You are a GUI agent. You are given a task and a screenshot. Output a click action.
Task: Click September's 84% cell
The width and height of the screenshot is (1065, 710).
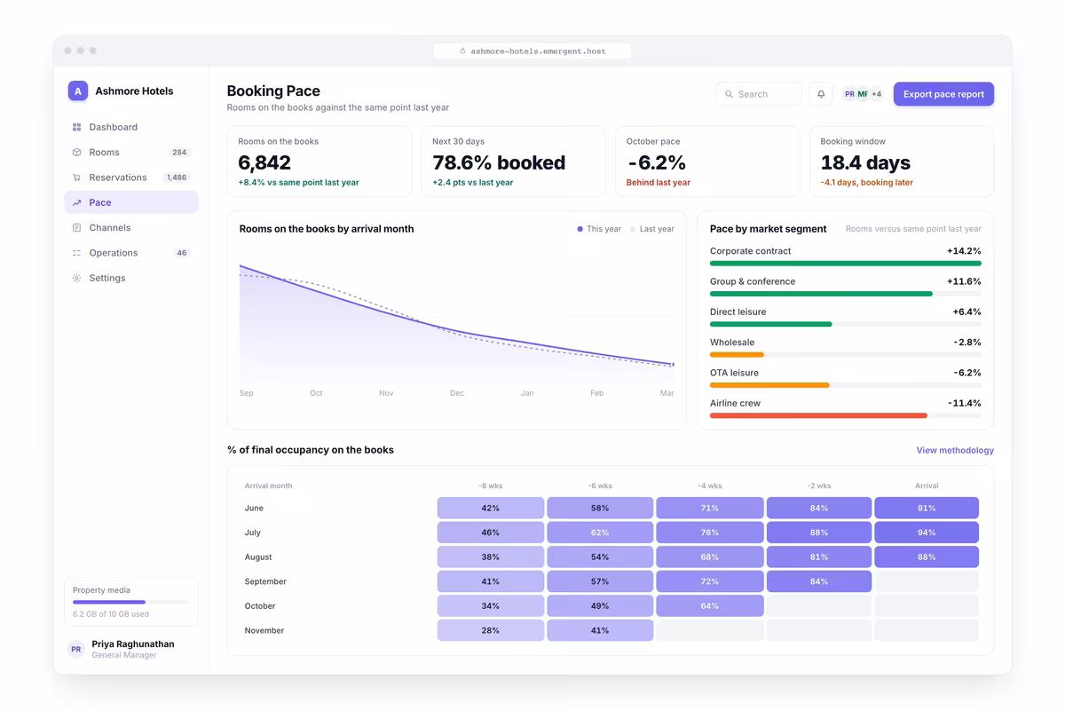click(x=819, y=581)
